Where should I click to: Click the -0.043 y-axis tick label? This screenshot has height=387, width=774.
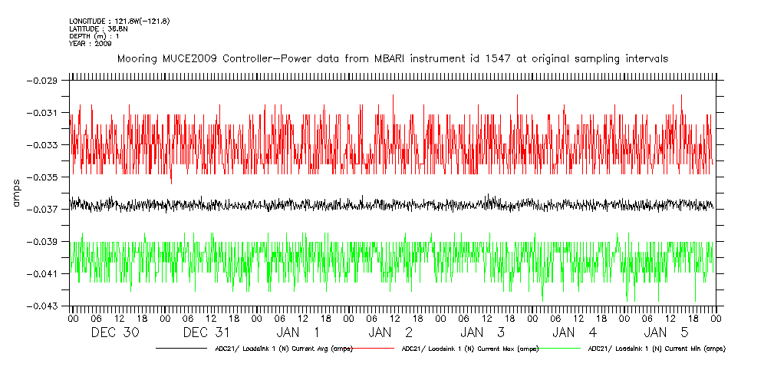pos(43,306)
